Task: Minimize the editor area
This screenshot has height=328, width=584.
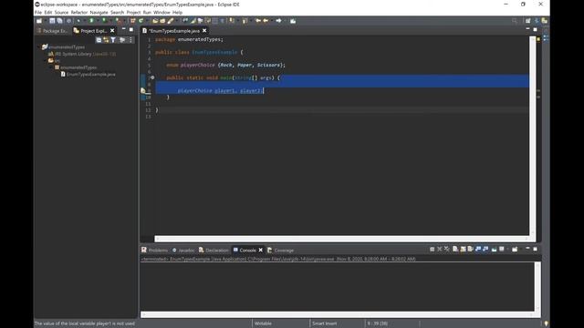Action: tap(527, 29)
